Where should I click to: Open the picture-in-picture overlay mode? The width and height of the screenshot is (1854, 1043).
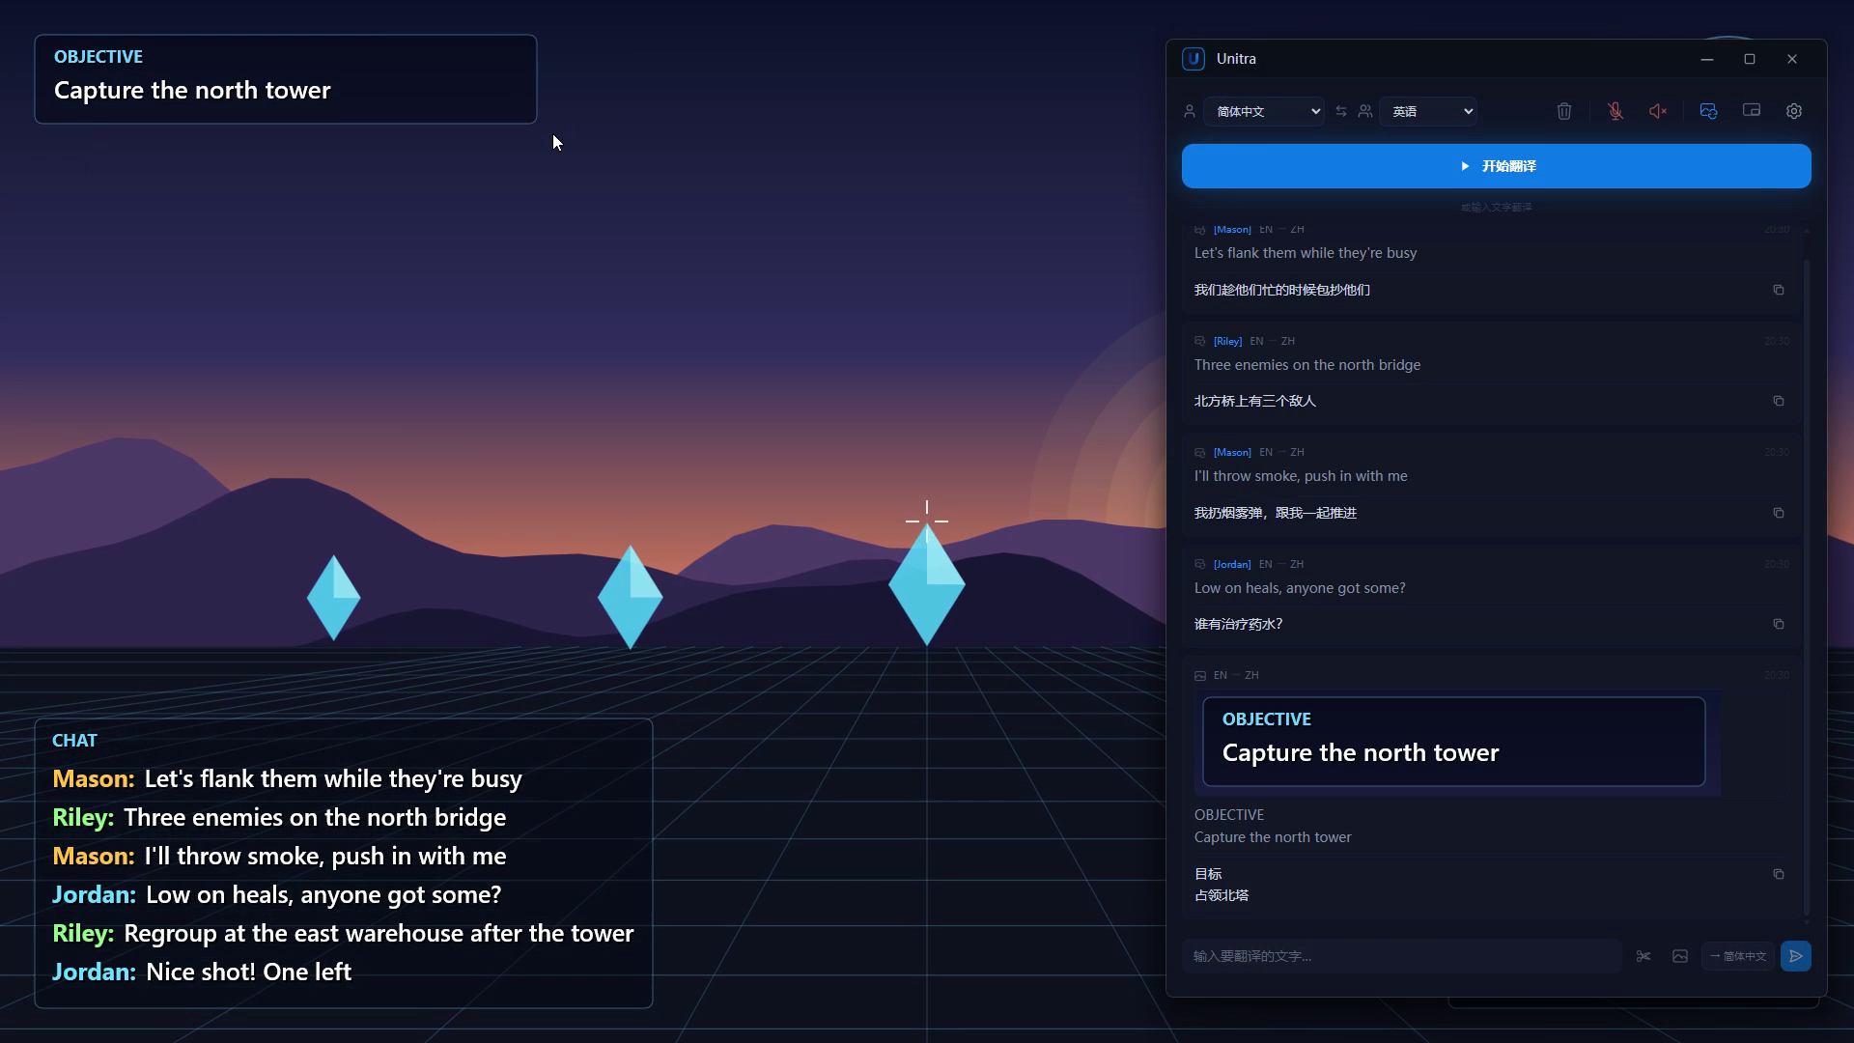click(1751, 111)
